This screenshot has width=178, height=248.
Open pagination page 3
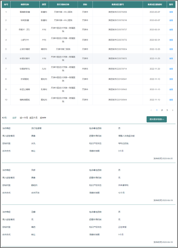pos(167,110)
